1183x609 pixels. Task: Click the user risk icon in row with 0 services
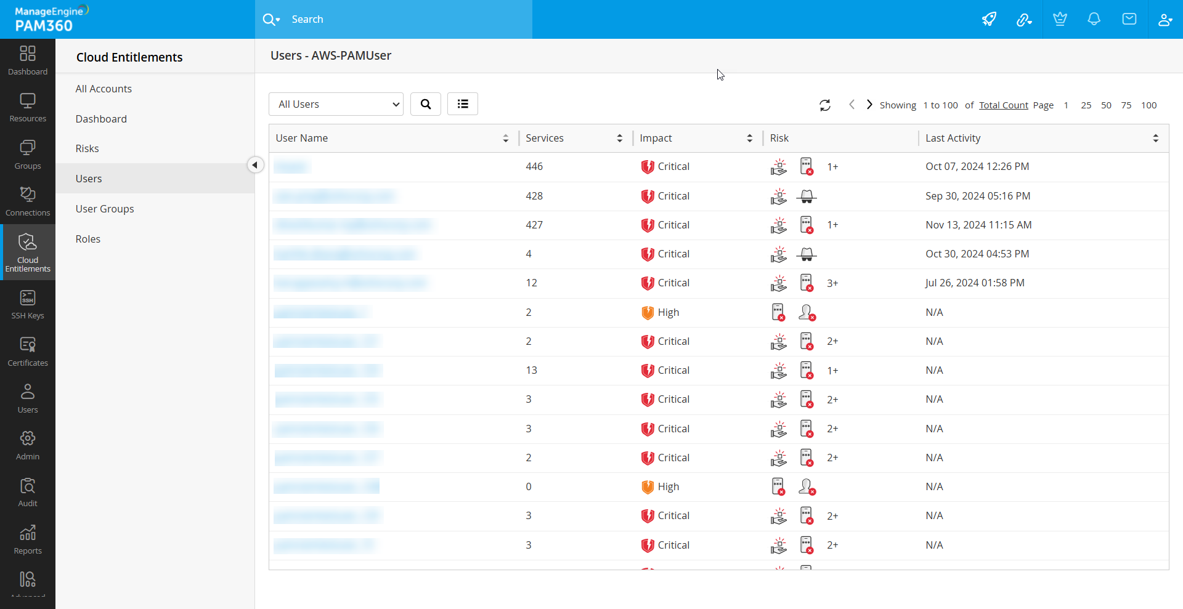pos(807,487)
